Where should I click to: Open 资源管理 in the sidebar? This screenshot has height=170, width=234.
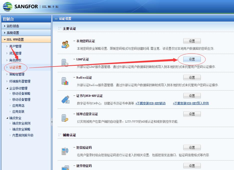(x=15, y=53)
